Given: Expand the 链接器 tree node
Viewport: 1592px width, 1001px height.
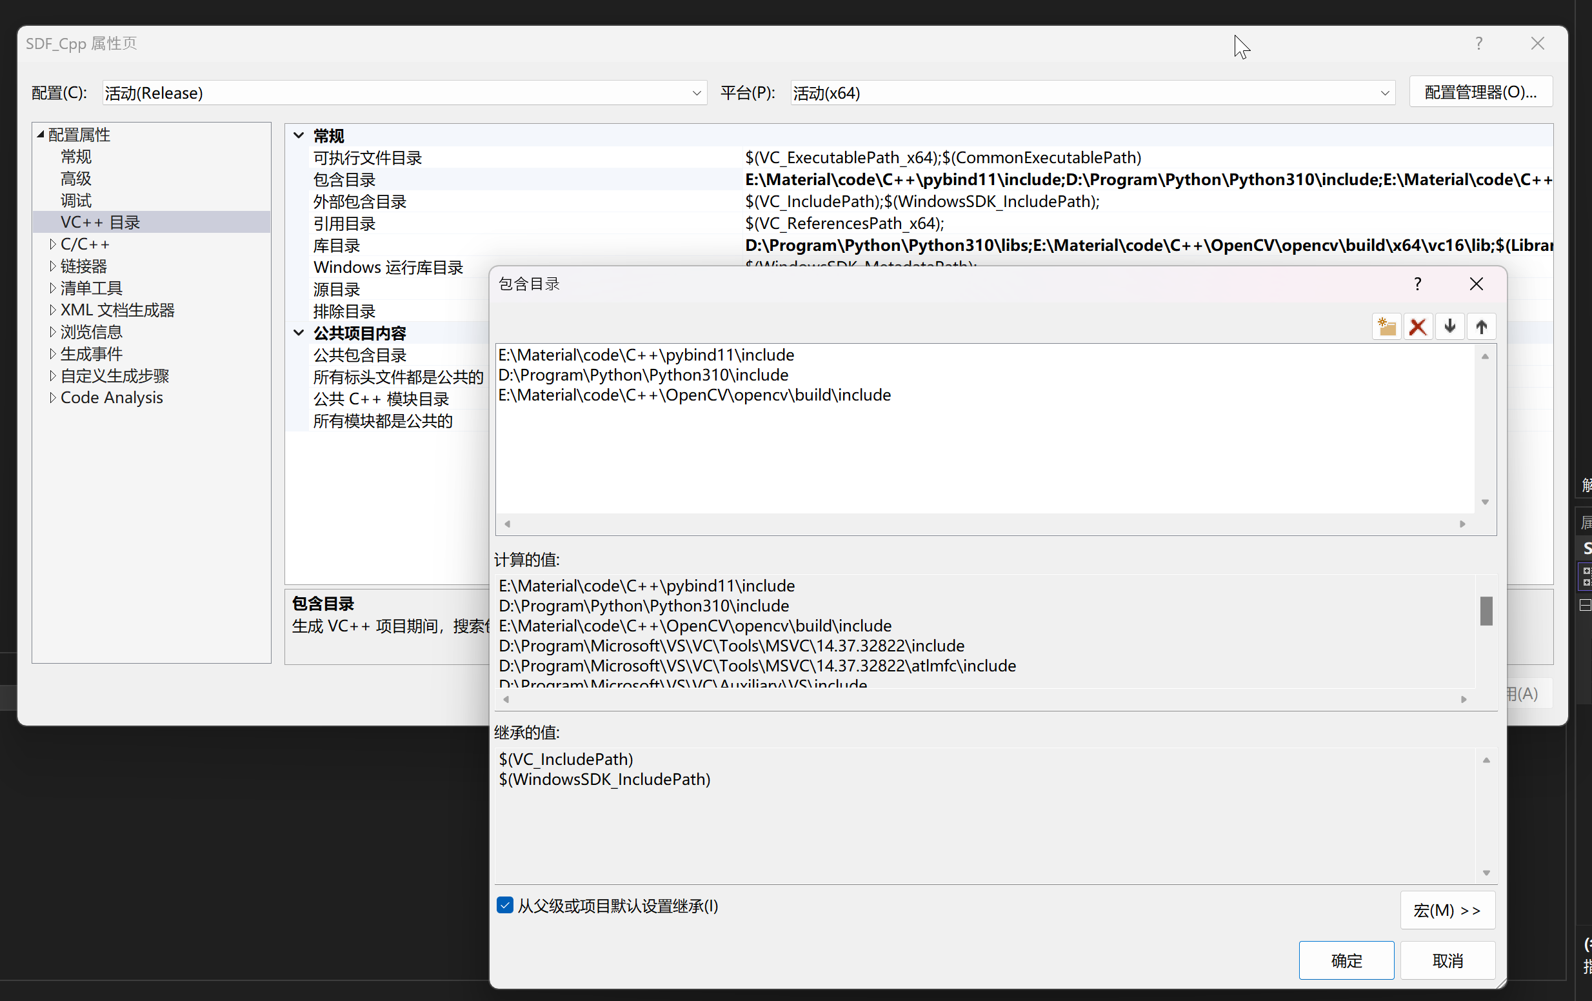Looking at the screenshot, I should (52, 266).
